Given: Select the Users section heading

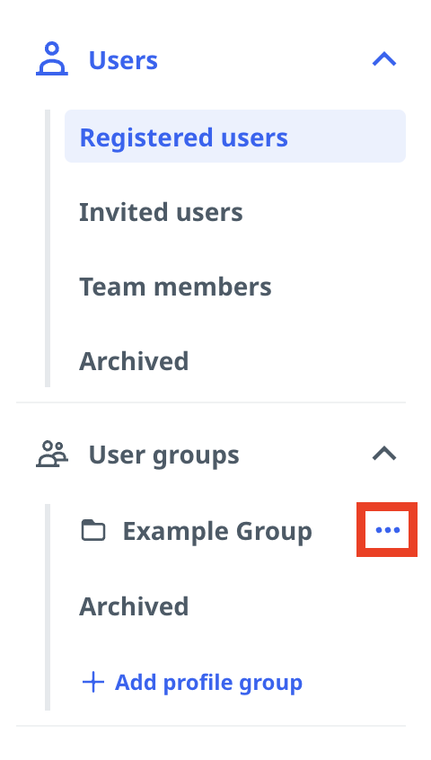Looking at the screenshot, I should click(x=123, y=60).
